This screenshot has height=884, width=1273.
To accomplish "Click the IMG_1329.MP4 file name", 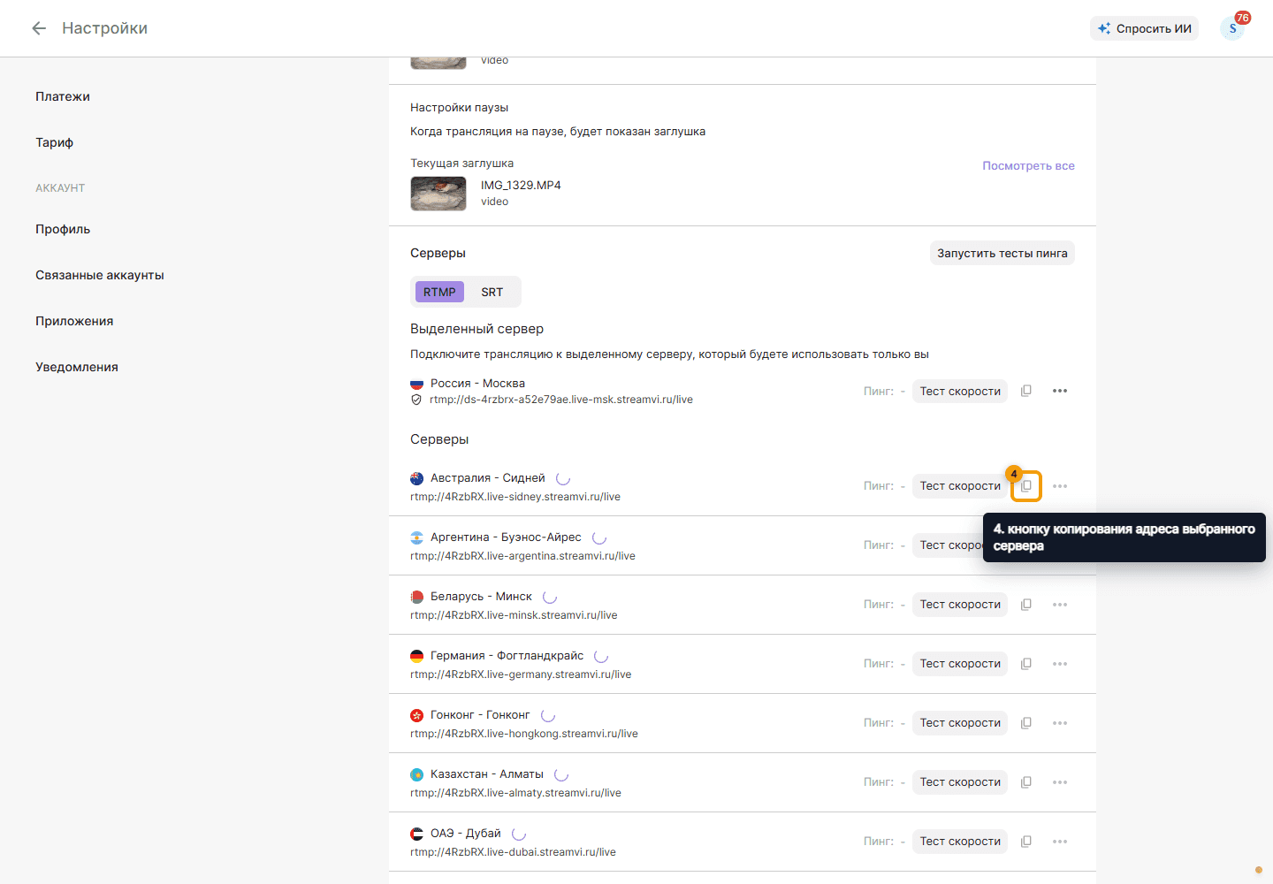I will (x=521, y=185).
